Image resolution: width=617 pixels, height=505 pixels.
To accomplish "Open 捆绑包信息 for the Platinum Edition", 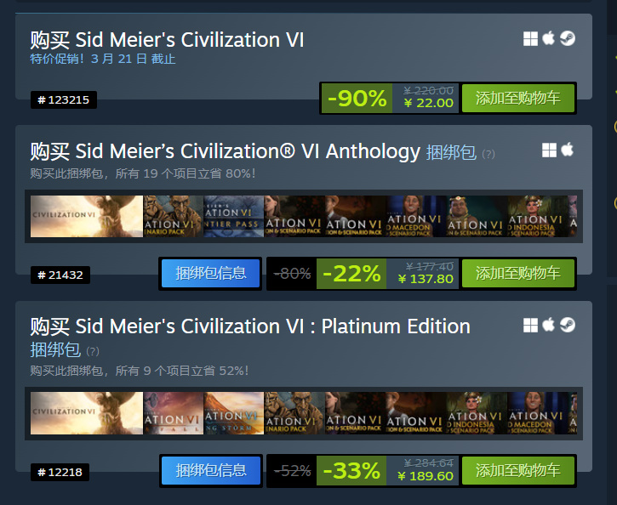I will click(211, 470).
